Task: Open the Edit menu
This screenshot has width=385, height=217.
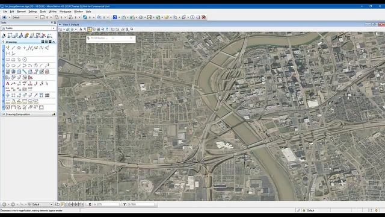Action: [x=12, y=11]
